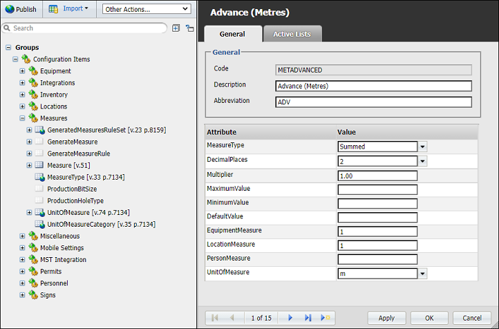This screenshot has width=499, height=329.
Task: Click the Multiplier value field
Action: [377, 176]
